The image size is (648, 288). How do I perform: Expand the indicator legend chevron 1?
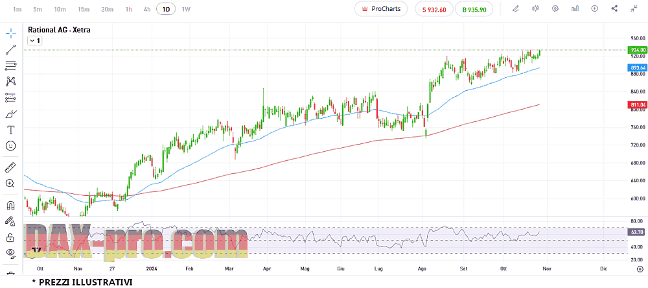coord(34,41)
